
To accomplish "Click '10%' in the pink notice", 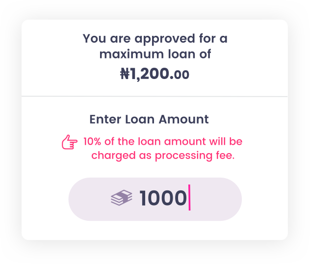I will [x=92, y=141].
